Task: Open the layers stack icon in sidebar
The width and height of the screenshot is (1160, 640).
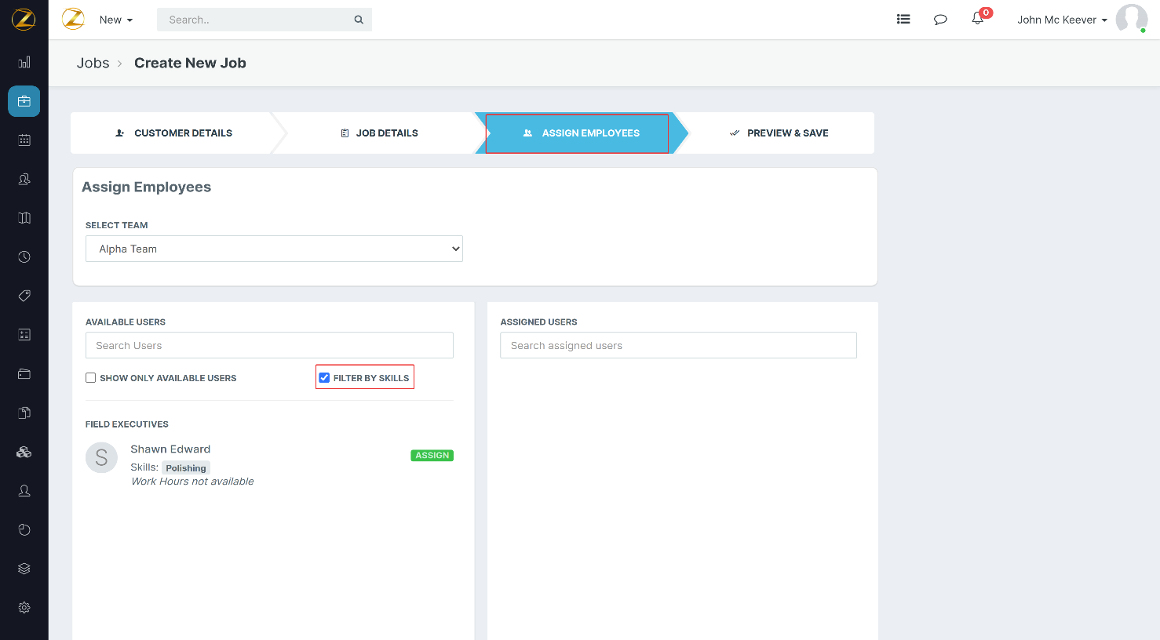Action: [x=24, y=569]
